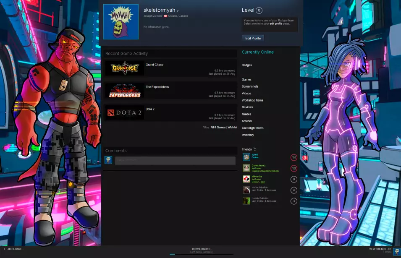Open Unholy Paladins friend name
The image size is (401, 258).
[260, 198]
